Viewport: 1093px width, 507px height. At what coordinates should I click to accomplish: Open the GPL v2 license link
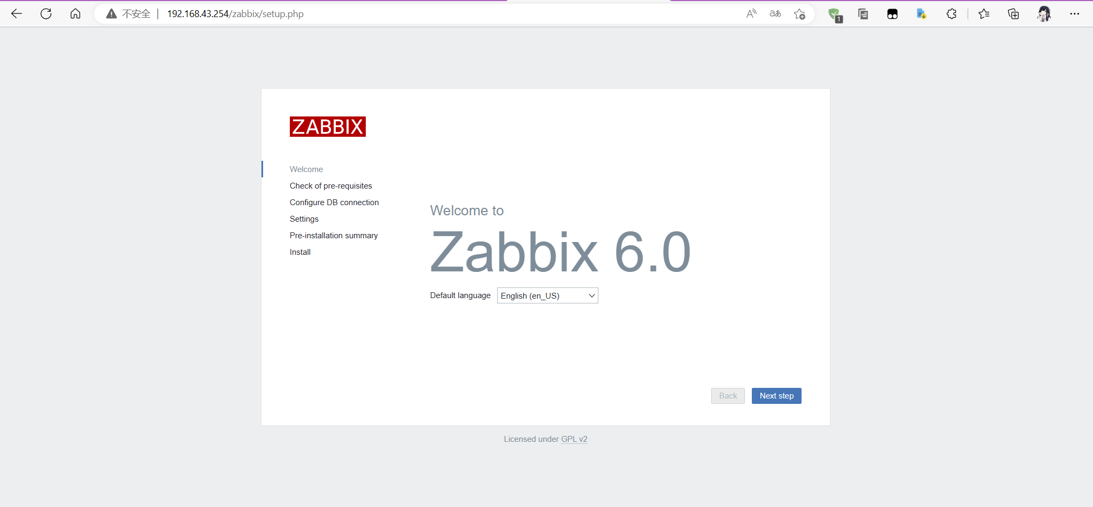(574, 439)
